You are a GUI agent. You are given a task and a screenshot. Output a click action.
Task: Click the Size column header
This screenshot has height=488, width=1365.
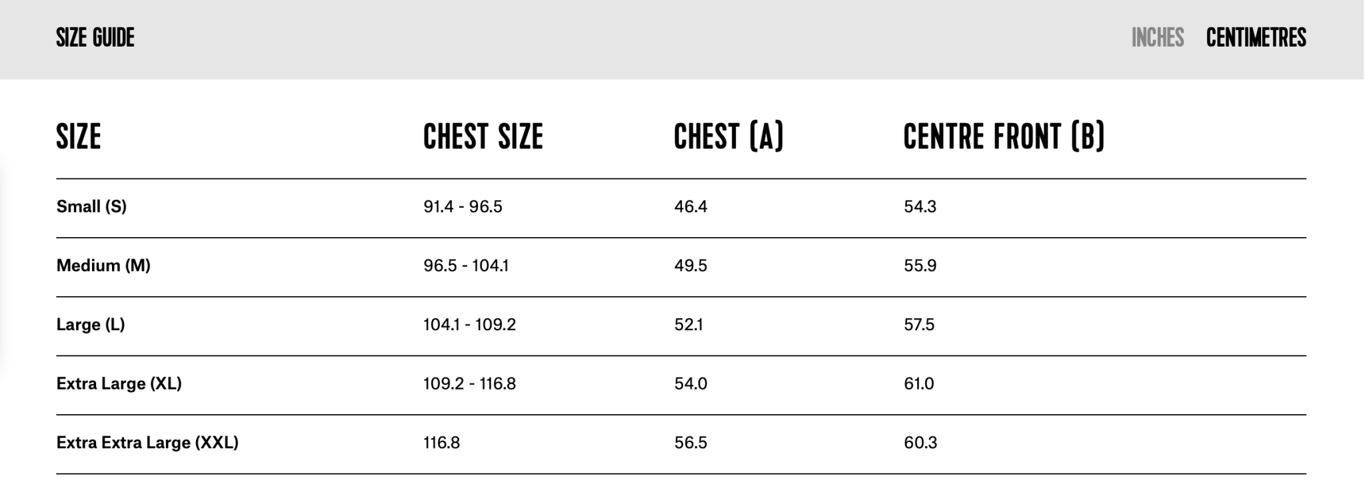[79, 136]
